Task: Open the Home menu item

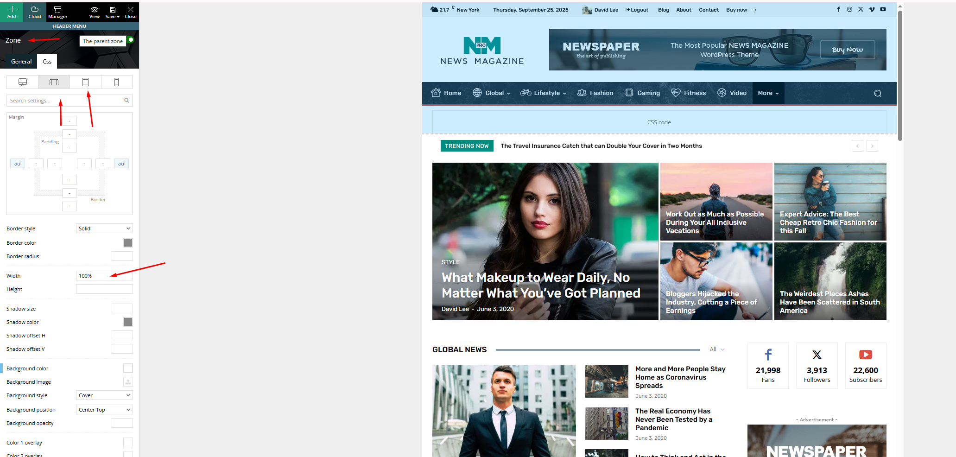Action: point(446,93)
